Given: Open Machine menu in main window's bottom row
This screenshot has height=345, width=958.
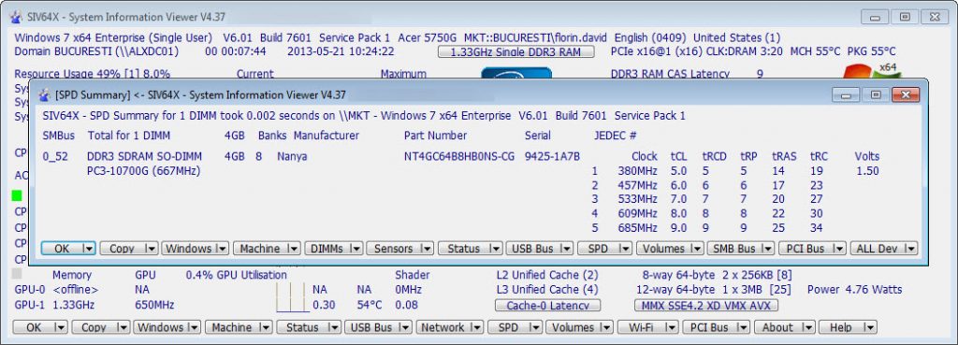Looking at the screenshot, I should pos(239,327).
